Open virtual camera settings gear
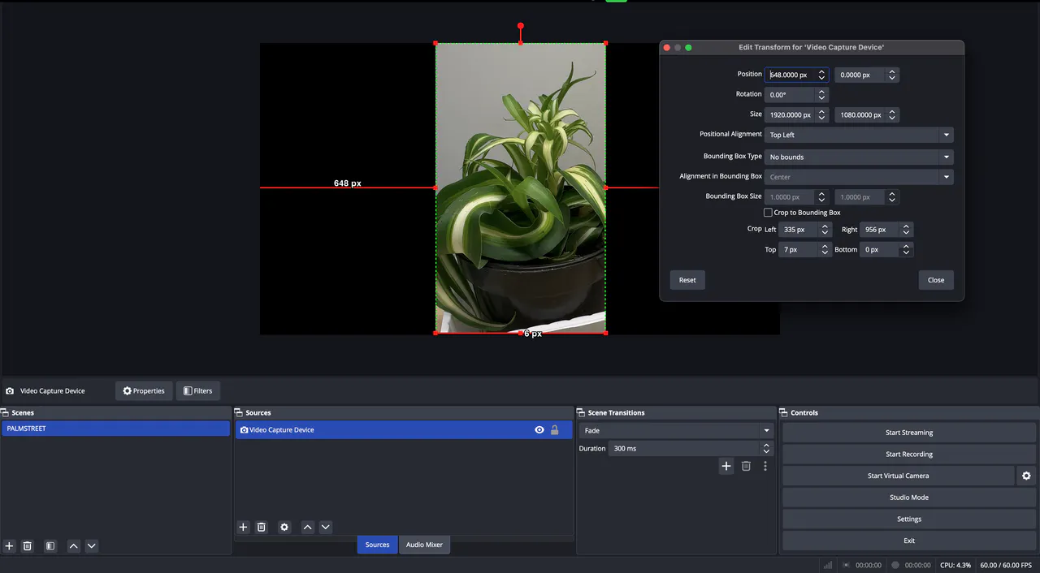Screen dimensions: 1040x573 click(1026, 476)
